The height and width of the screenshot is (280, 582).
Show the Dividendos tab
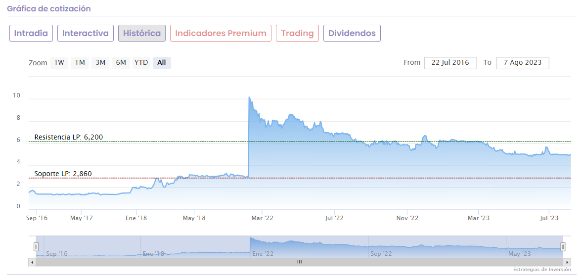[x=352, y=33]
